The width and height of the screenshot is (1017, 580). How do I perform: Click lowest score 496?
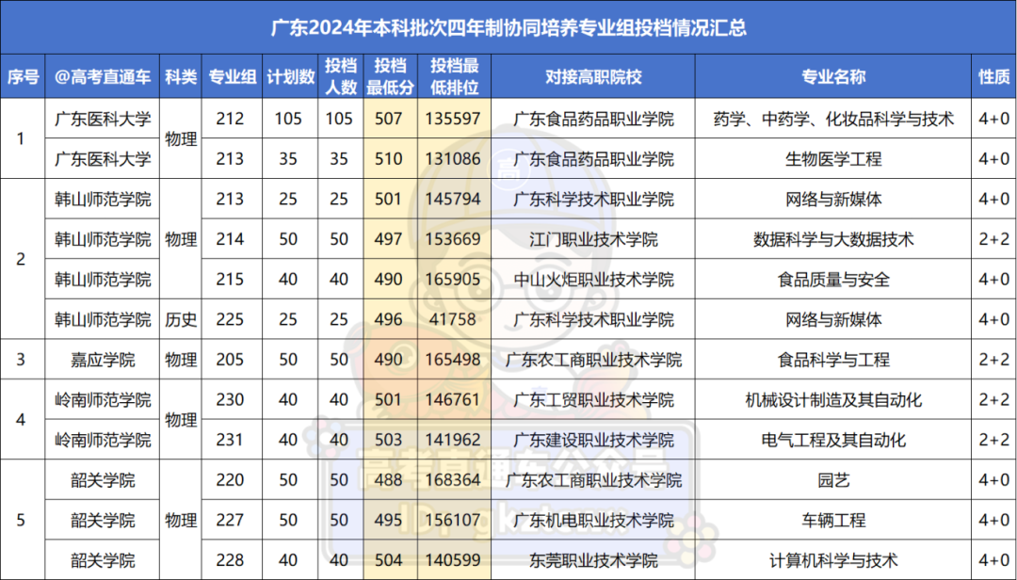pos(388,319)
